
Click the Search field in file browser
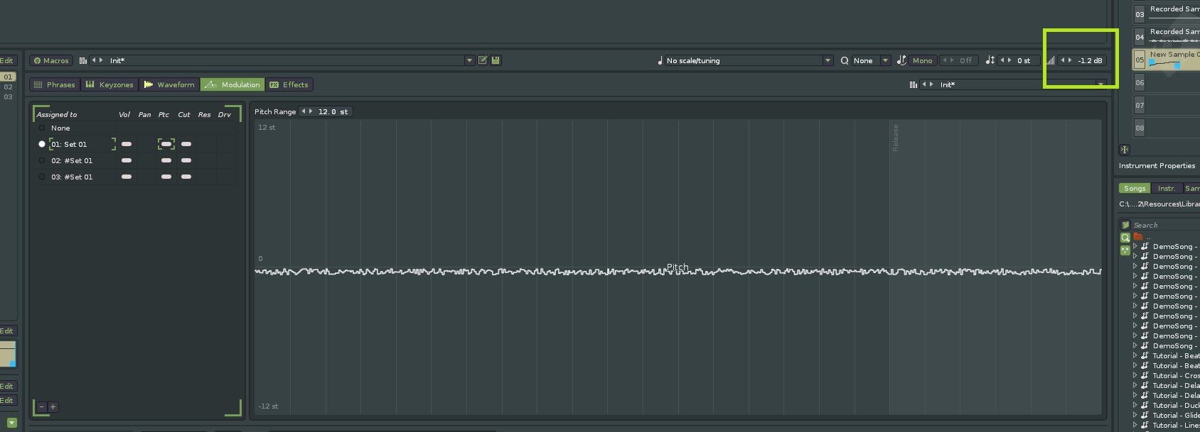click(x=1159, y=225)
